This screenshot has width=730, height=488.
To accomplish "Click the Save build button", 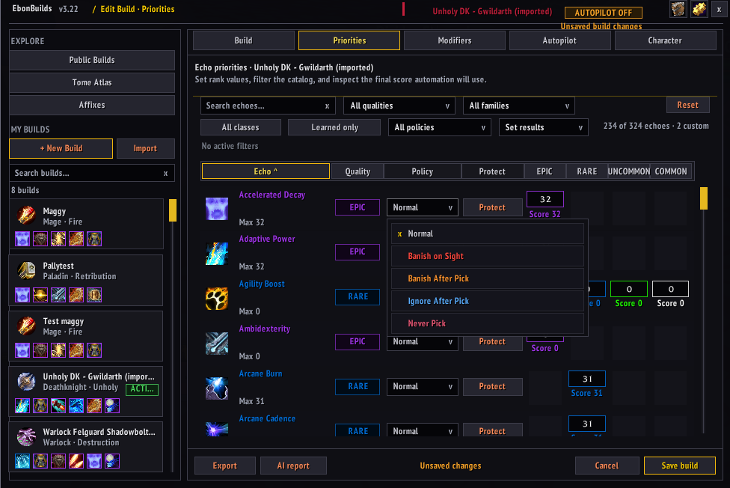I will (680, 466).
